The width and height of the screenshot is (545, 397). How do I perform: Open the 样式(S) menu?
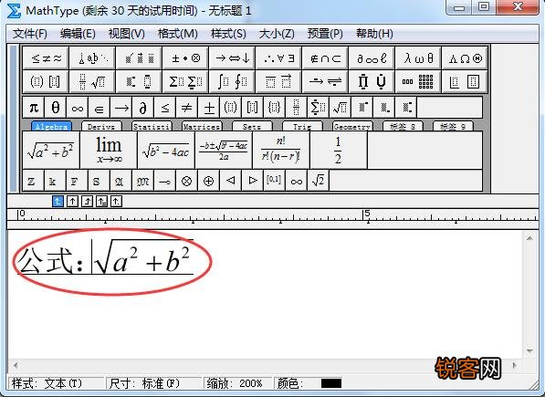pos(228,34)
